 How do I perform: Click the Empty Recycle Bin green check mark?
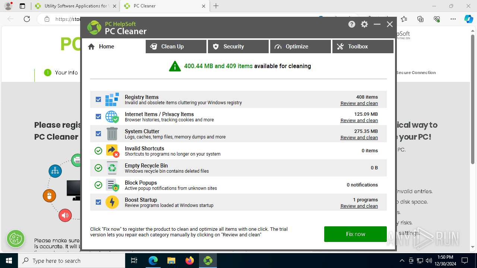pos(98,168)
